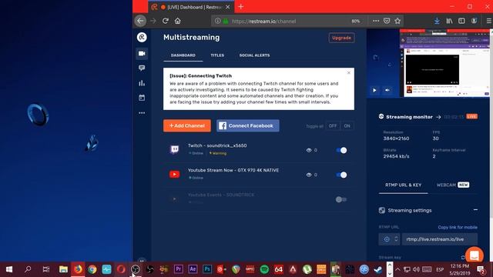Click the Add Channel button
The height and width of the screenshot is (277, 493).
(186, 125)
